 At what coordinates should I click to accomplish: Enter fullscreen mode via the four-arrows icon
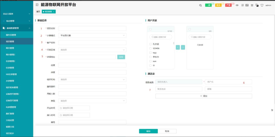point(252,5)
